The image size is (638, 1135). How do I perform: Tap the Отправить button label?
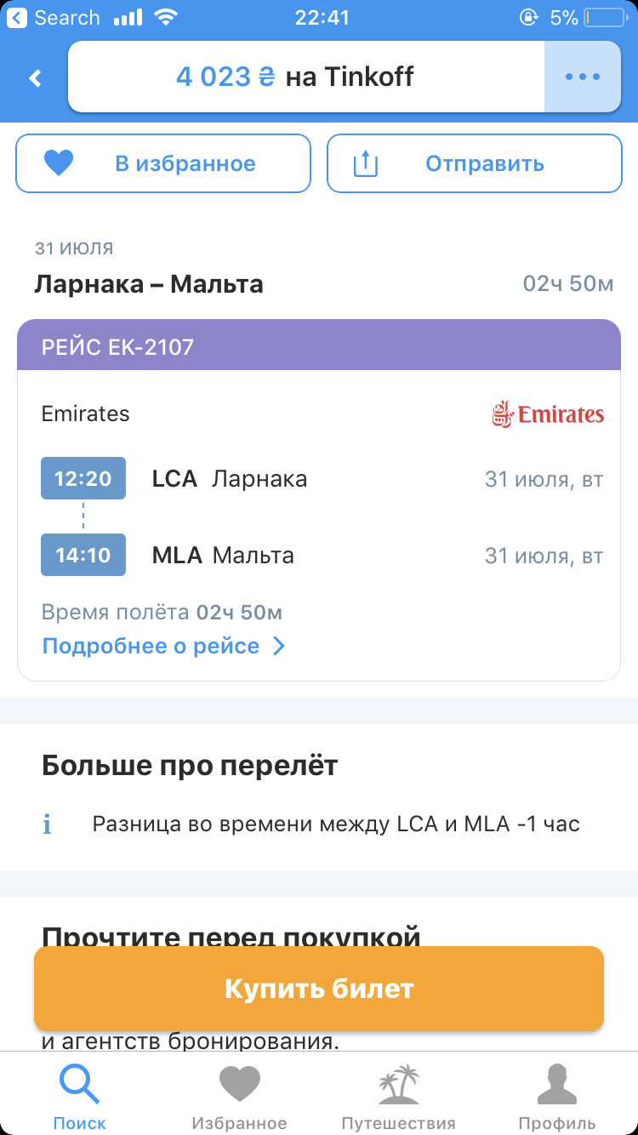coord(484,163)
